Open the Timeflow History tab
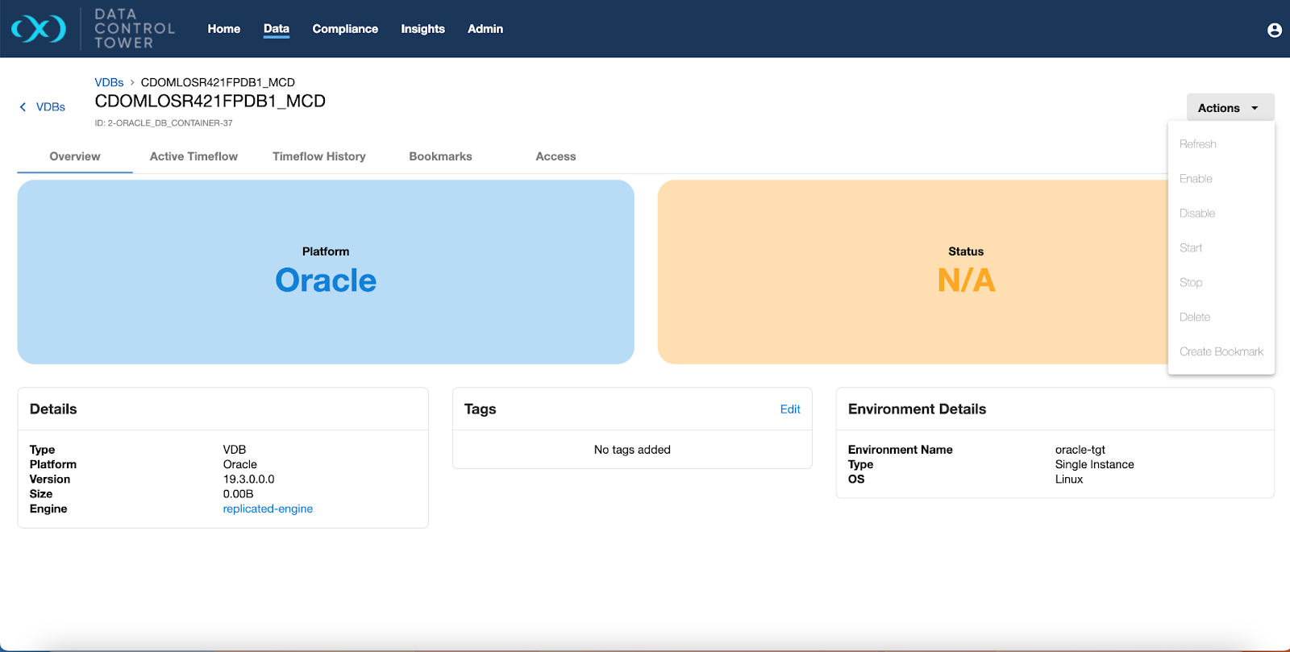The height and width of the screenshot is (652, 1290). coord(318,156)
